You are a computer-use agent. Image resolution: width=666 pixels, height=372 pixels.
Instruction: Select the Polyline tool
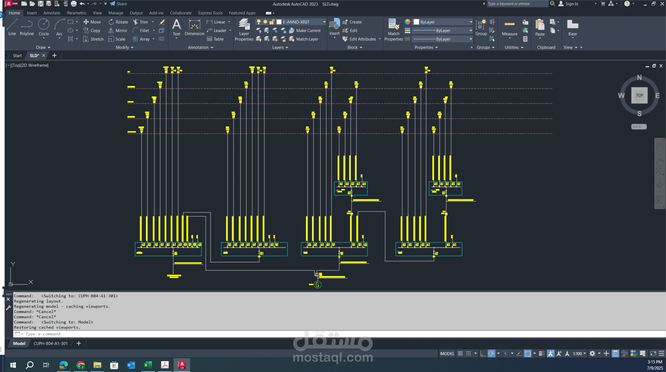pos(27,27)
